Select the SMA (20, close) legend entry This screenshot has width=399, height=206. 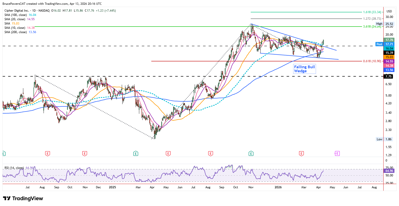pyautogui.click(x=19, y=19)
